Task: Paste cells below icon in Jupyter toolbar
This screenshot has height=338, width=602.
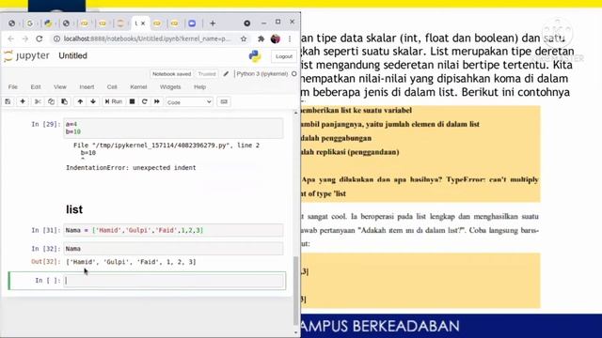Action: click(x=65, y=101)
